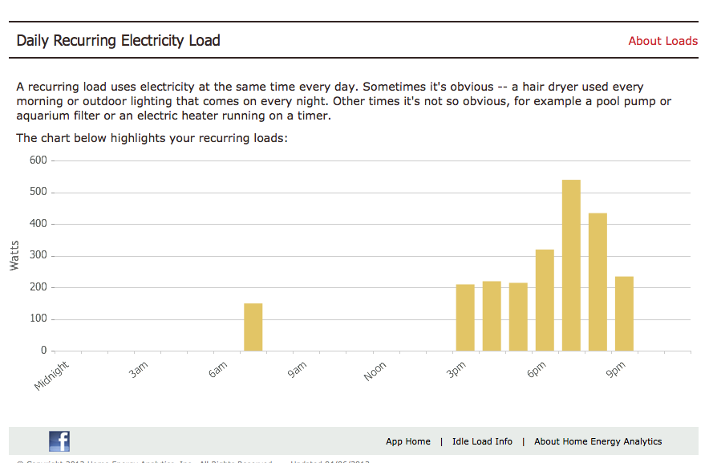Open the Facebook icon in the footer

pos(59,441)
